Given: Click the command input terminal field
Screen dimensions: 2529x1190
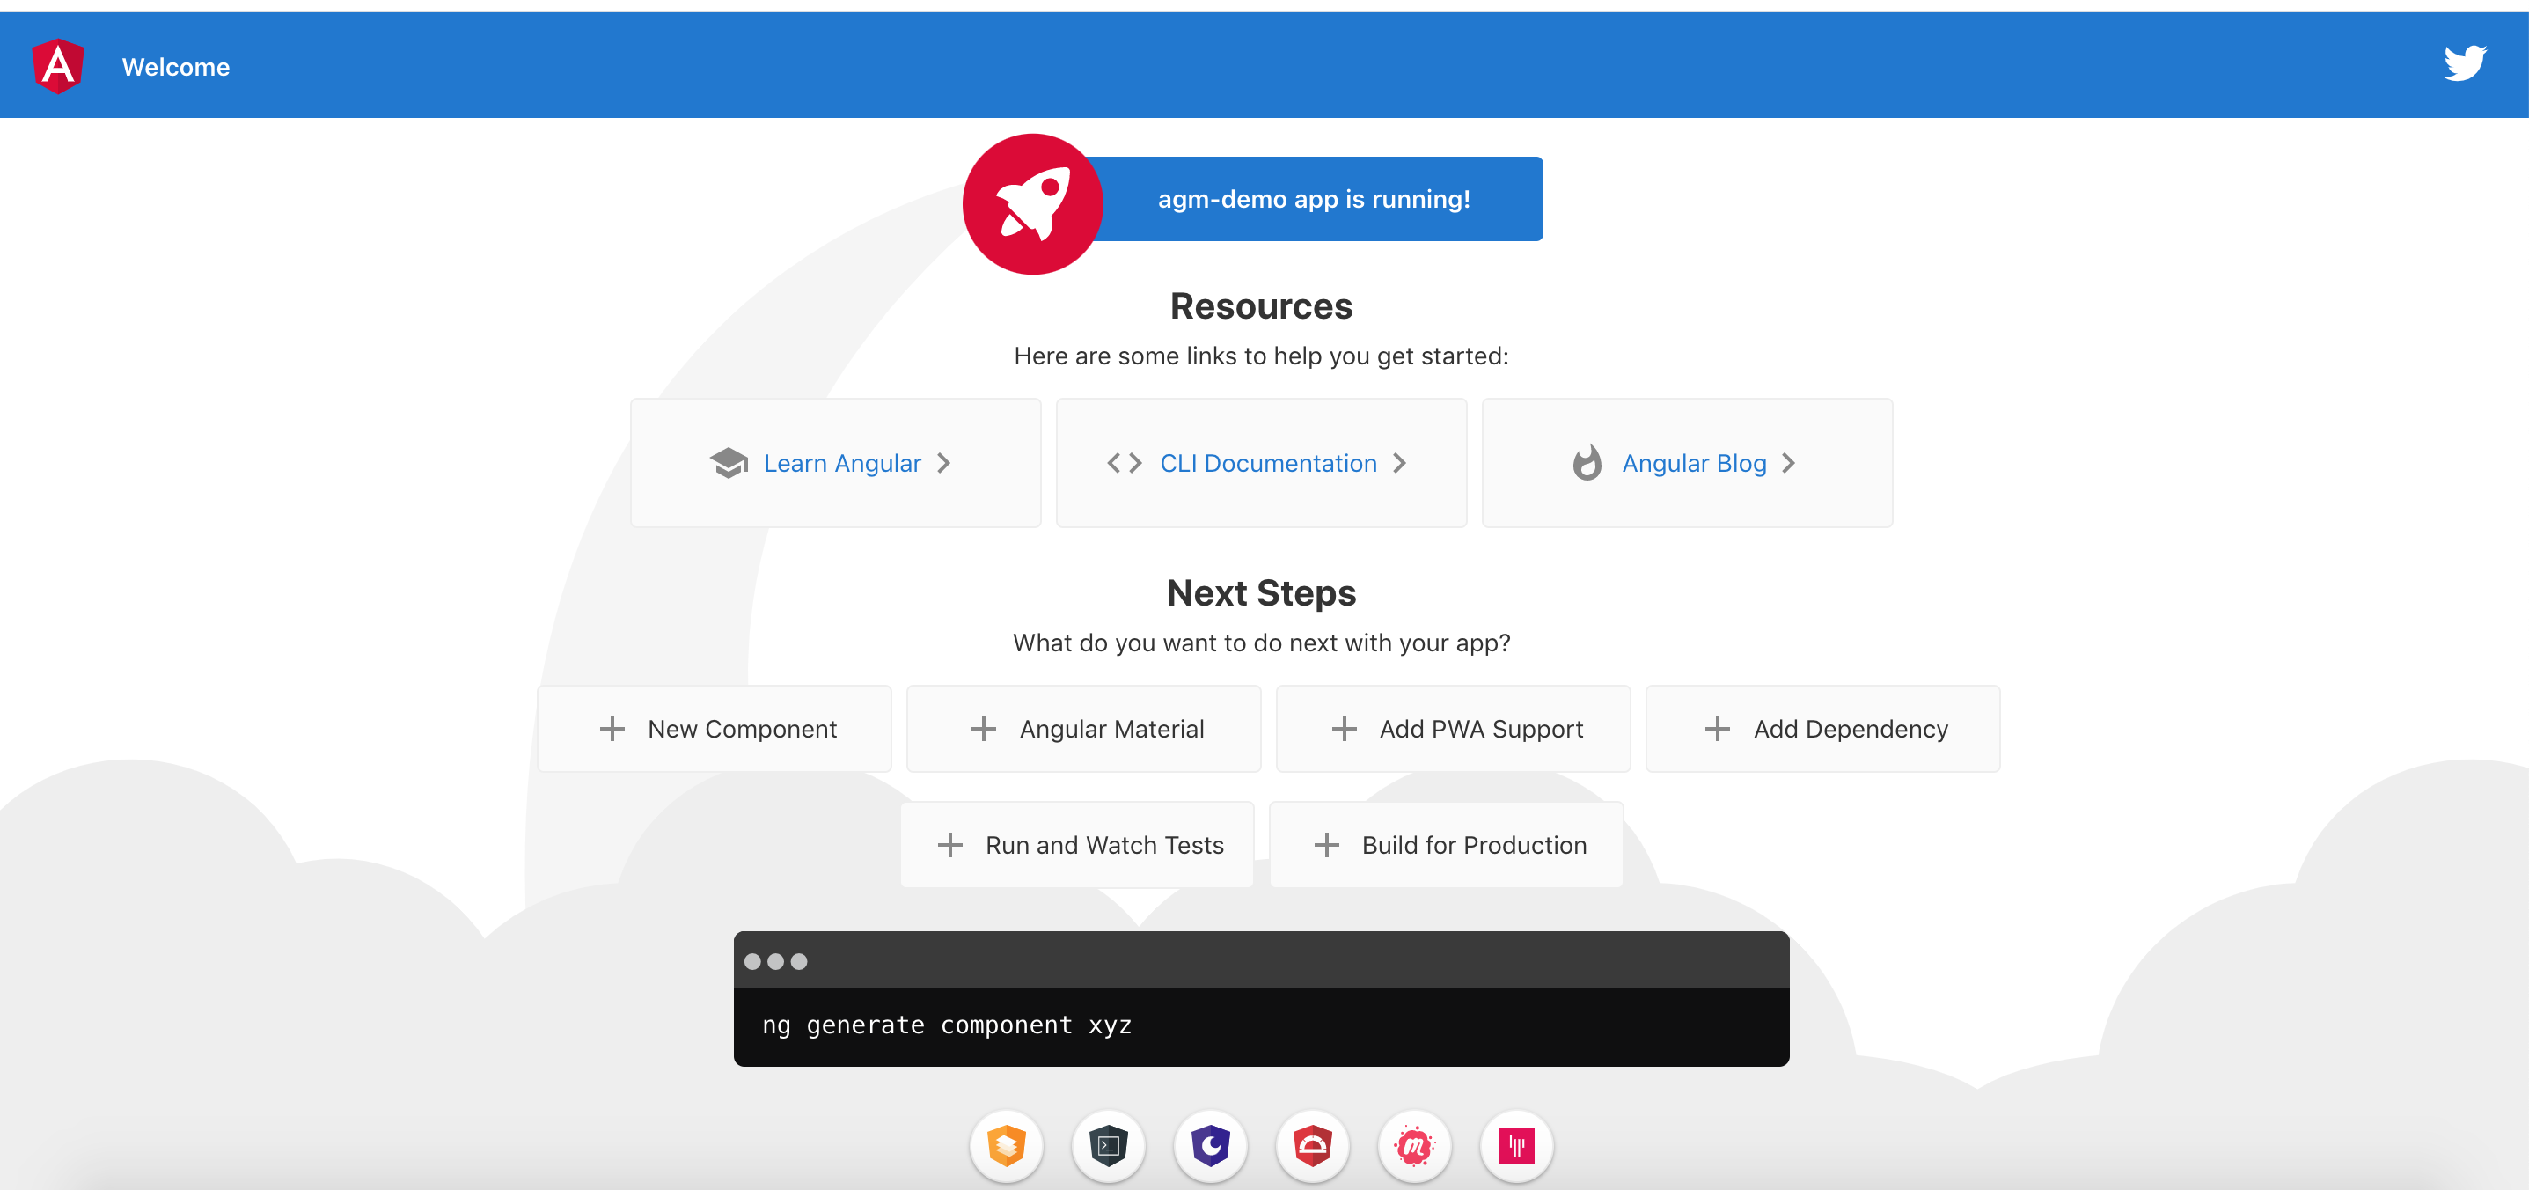Looking at the screenshot, I should (x=1261, y=1024).
